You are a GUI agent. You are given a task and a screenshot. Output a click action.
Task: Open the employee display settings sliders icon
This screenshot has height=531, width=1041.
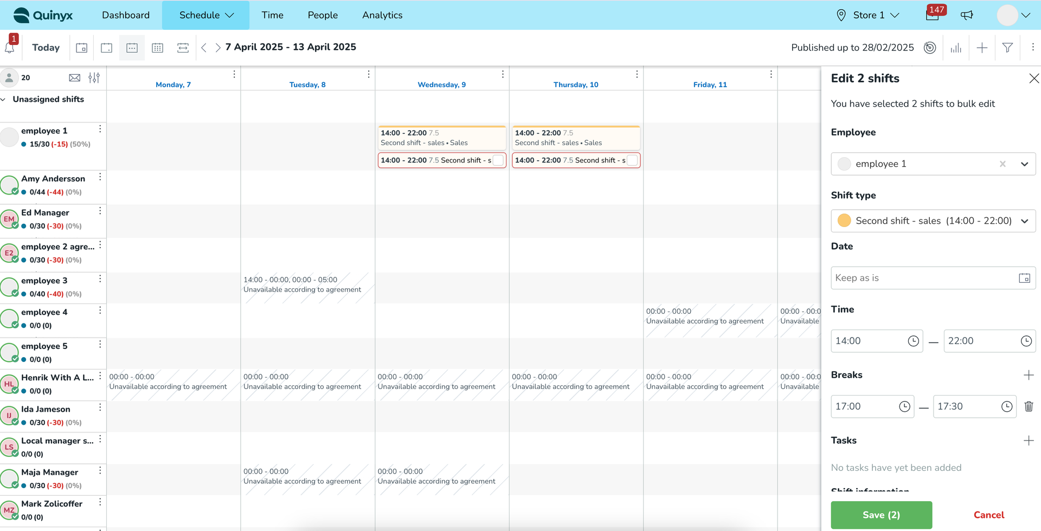point(94,78)
